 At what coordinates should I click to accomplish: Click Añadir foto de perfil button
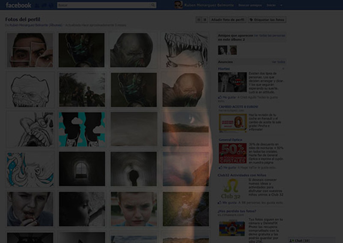click(228, 20)
